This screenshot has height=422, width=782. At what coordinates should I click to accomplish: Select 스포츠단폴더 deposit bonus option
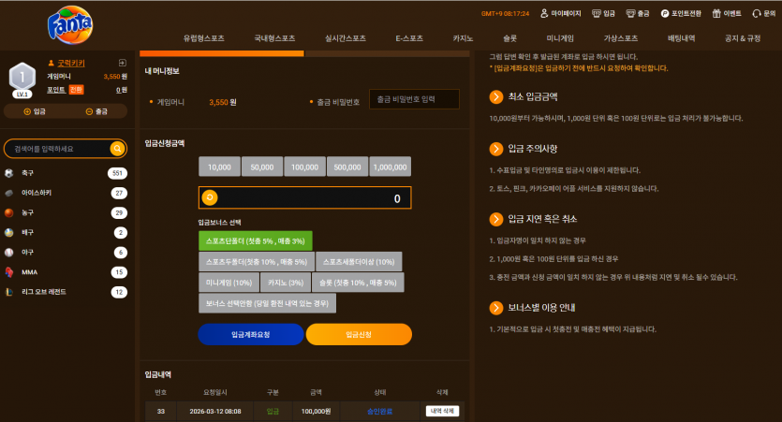pos(256,240)
